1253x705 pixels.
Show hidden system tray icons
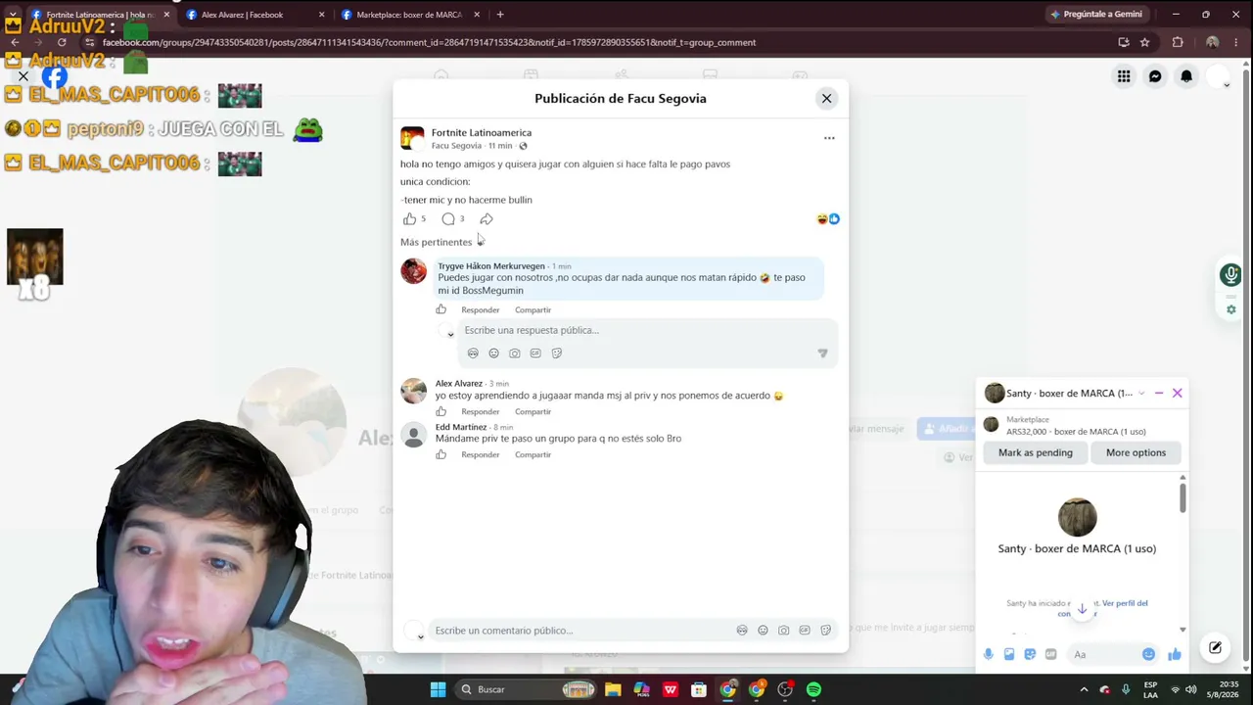1082,689
